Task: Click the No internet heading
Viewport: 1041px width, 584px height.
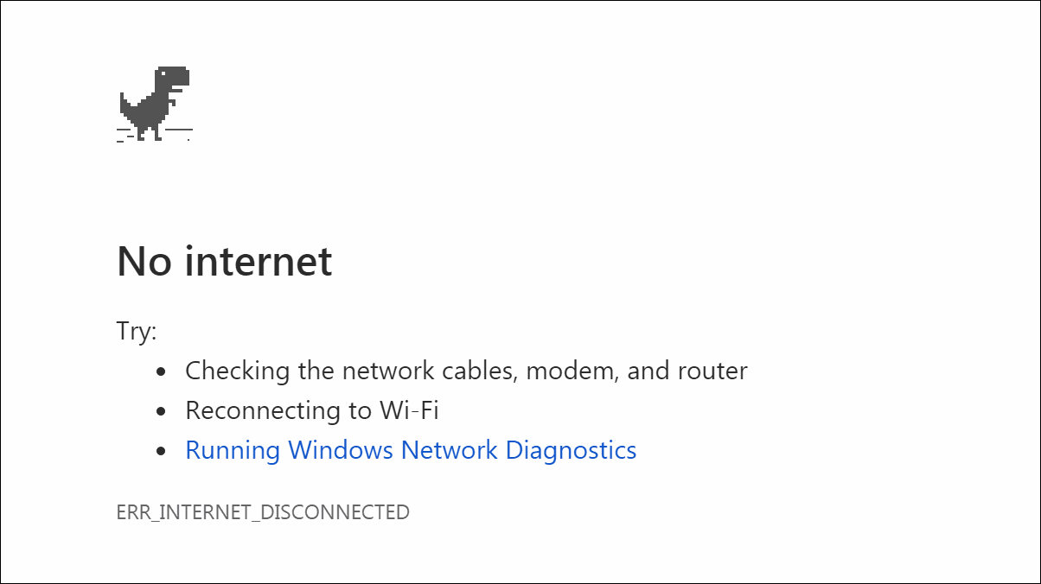Action: (225, 261)
